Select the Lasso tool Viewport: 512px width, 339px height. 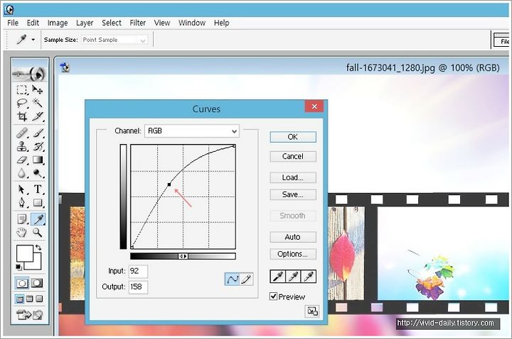click(22, 104)
